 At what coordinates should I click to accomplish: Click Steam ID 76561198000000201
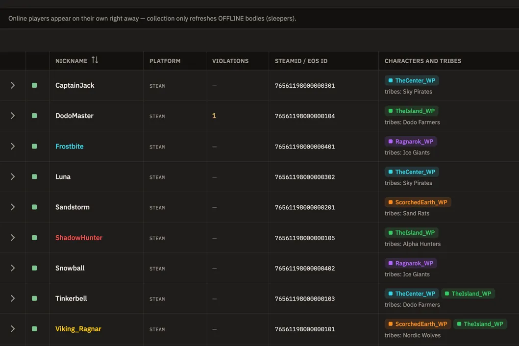304,208
